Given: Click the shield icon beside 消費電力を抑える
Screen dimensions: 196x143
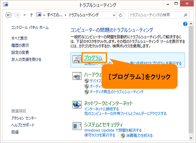Looking at the screenshot, I should coord(123,136).
